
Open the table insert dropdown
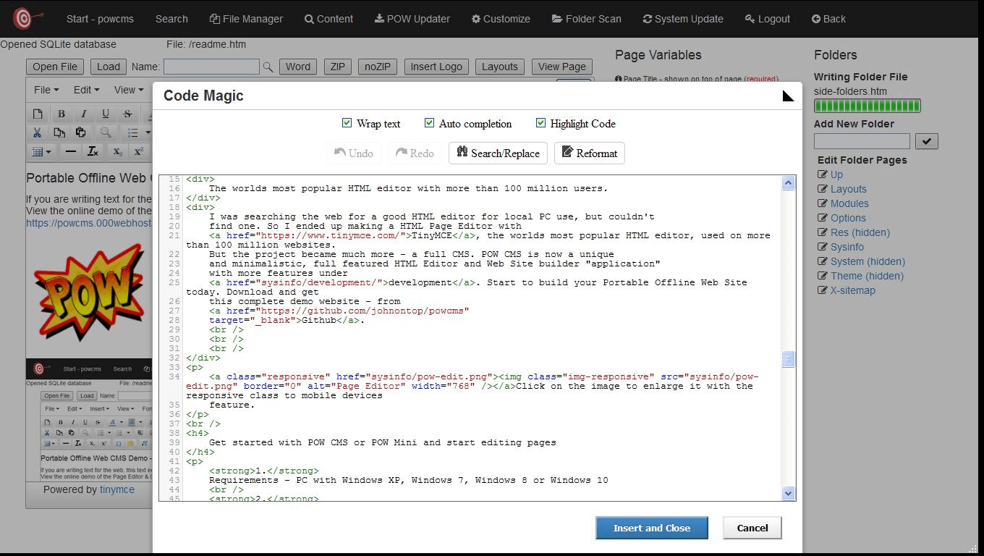42,151
